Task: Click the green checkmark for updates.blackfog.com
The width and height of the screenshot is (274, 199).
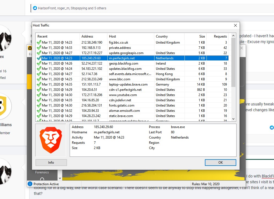Action: coord(39,69)
